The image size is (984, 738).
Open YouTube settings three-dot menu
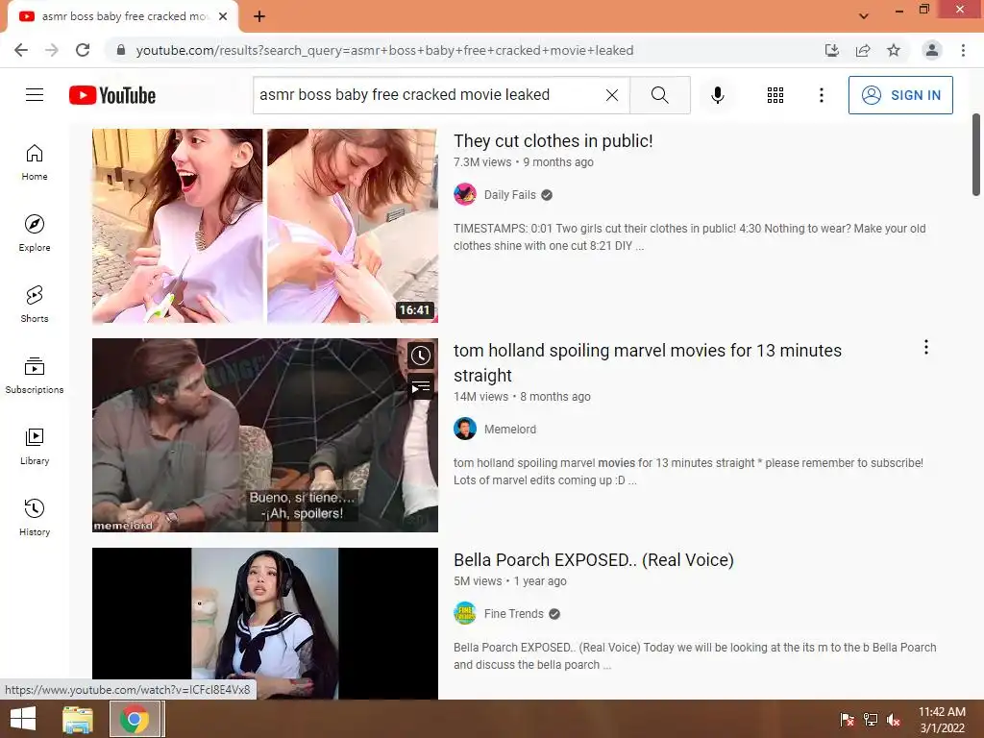[821, 95]
